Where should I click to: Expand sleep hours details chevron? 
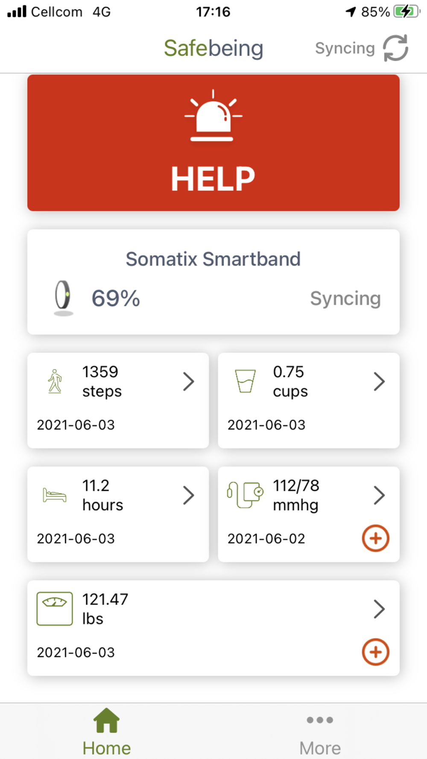pos(188,495)
